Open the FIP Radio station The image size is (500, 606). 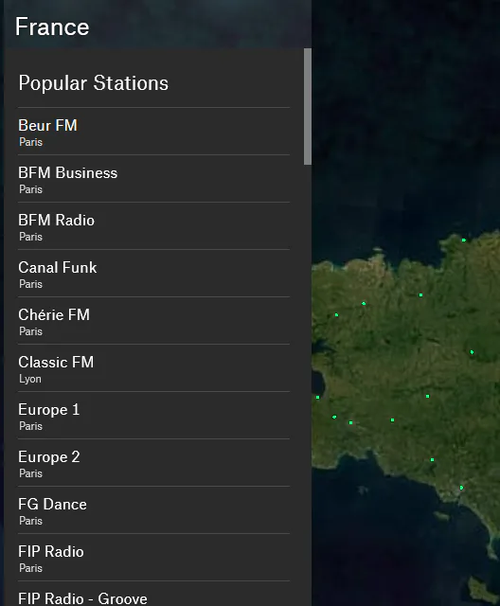click(153, 558)
